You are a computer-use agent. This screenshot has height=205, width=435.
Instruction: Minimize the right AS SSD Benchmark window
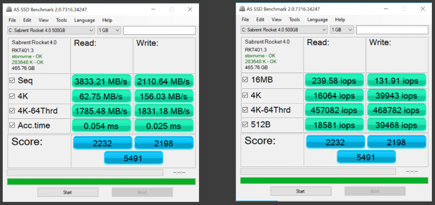point(386,9)
